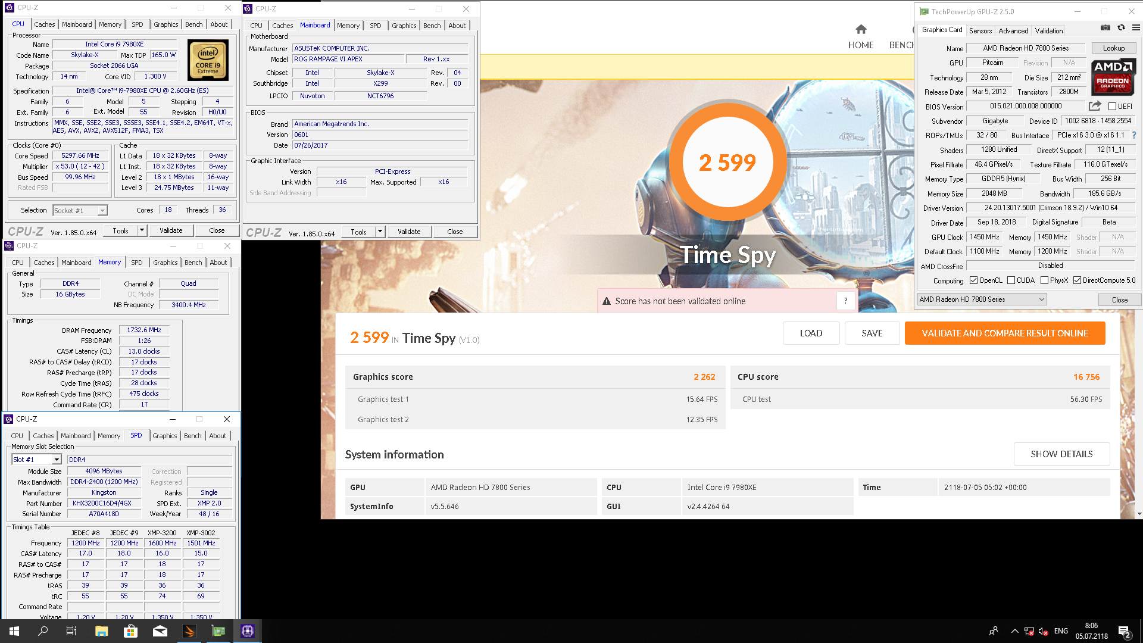Image resolution: width=1143 pixels, height=643 pixels.
Task: Click the CPU-Z Mainboard window title icon
Action: (248, 9)
